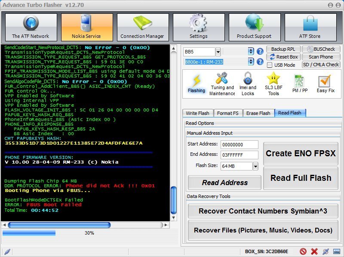Select the Easy Fix option

[325, 84]
